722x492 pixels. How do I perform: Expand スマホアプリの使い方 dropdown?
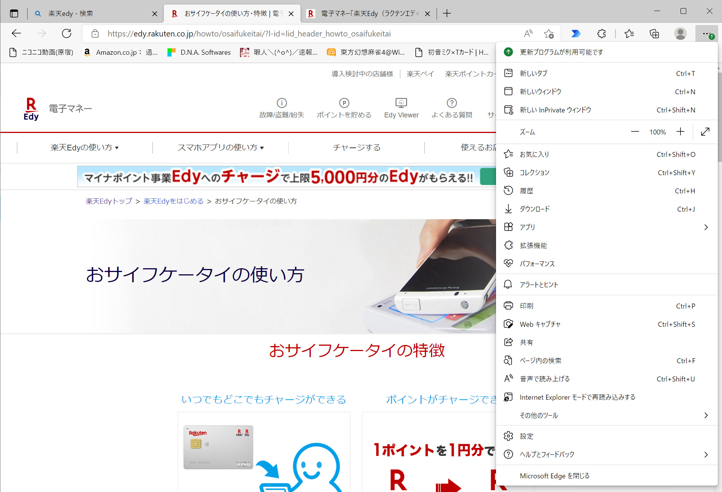coord(221,147)
